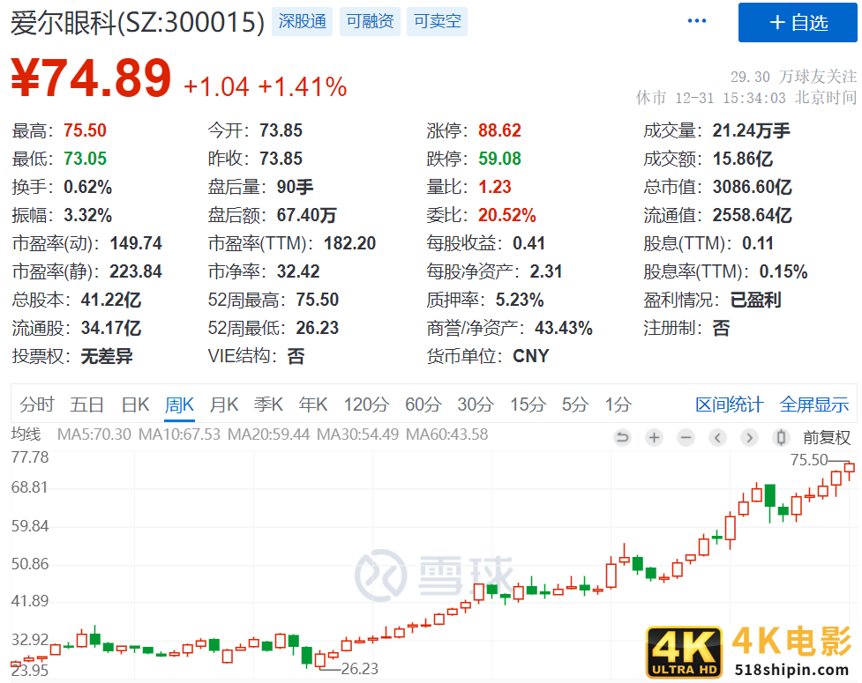Open 区间统计 range statistics

730,405
